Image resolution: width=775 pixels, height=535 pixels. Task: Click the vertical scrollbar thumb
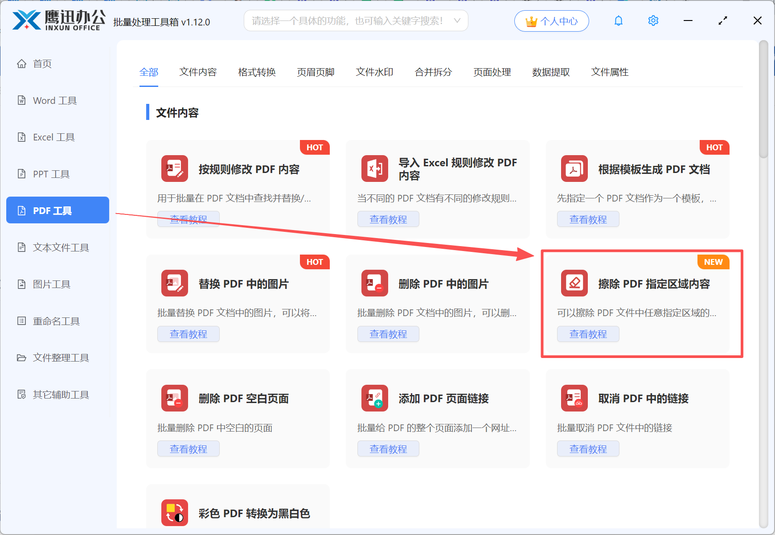coord(764,99)
